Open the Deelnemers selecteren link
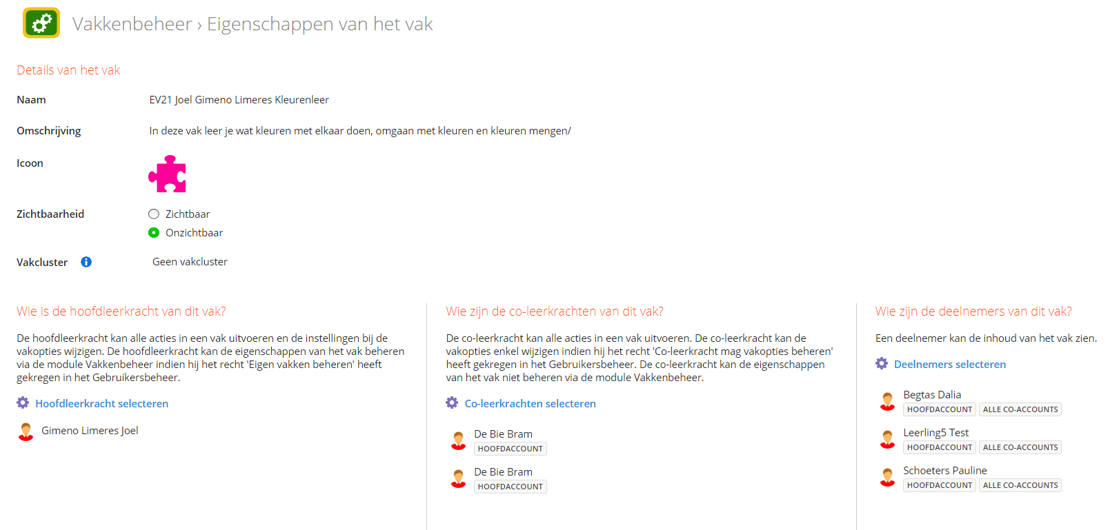Screen dimensions: 1119x530 949,365
